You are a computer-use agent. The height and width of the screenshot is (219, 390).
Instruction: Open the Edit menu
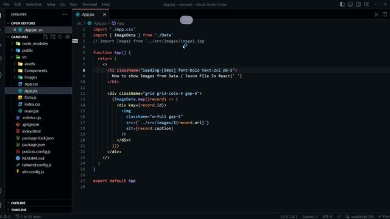tap(18, 4)
